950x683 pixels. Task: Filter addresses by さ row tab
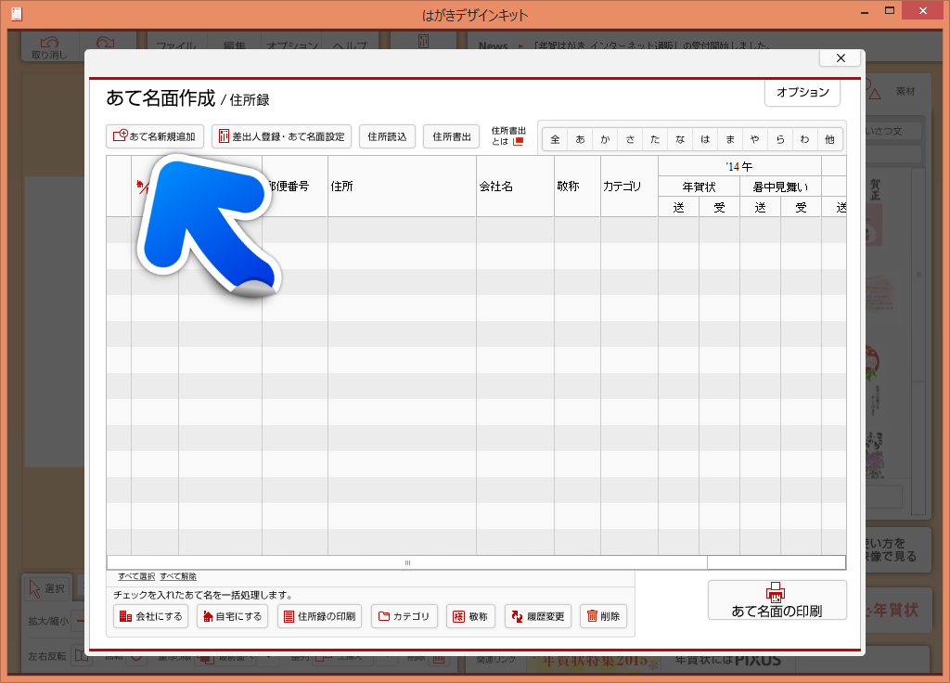[630, 139]
